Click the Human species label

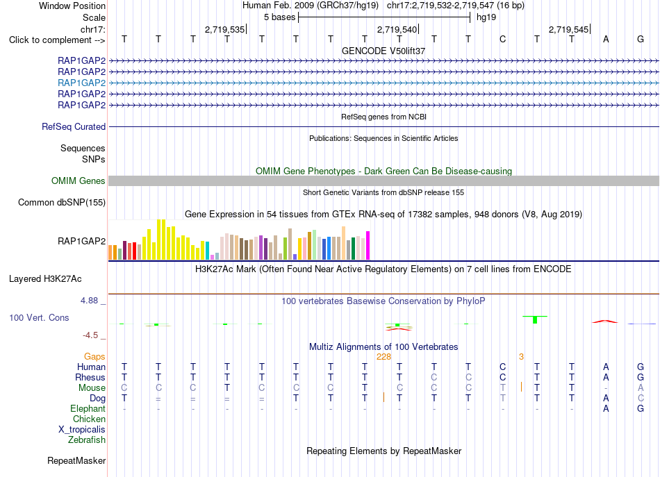click(91, 367)
